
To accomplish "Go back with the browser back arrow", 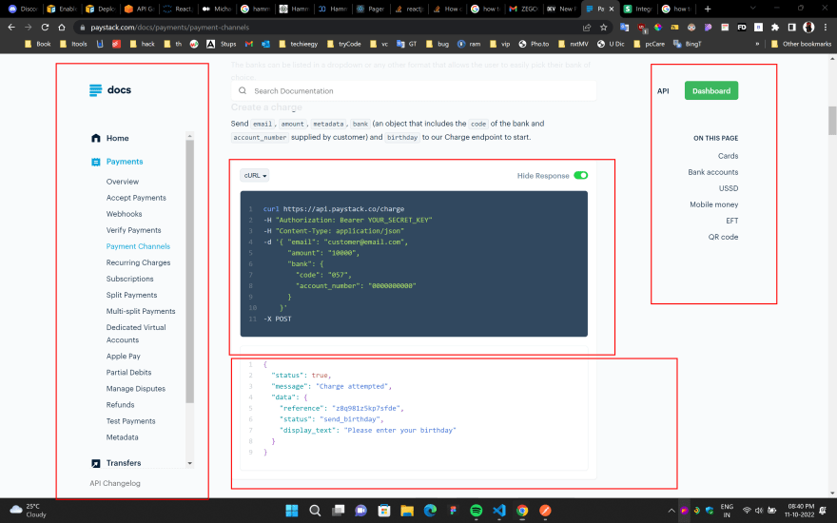I will click(x=11, y=28).
